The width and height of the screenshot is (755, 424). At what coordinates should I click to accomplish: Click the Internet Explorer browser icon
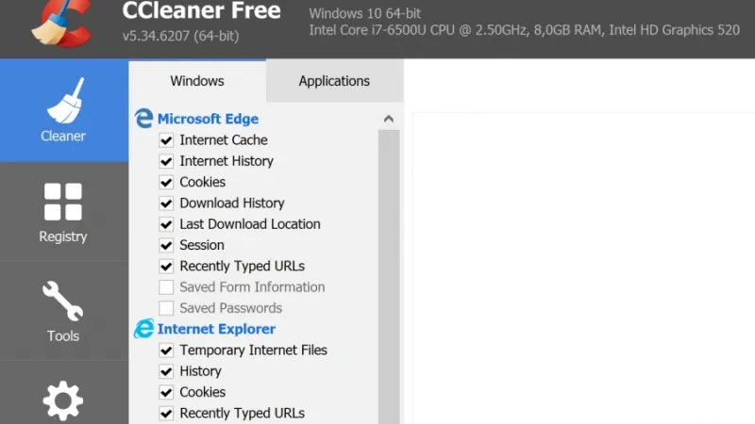(x=143, y=329)
